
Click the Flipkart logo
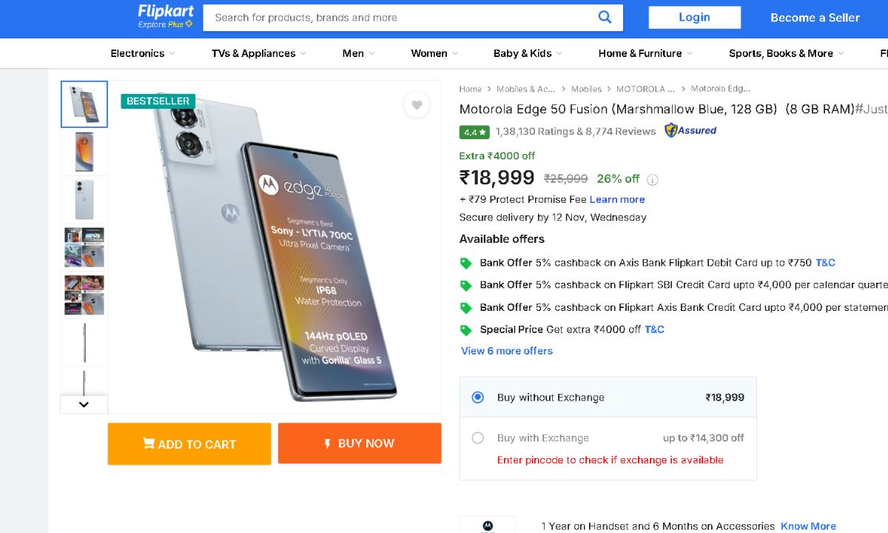(x=165, y=16)
